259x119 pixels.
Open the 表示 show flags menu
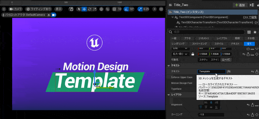pyautogui.click(x=59, y=9)
